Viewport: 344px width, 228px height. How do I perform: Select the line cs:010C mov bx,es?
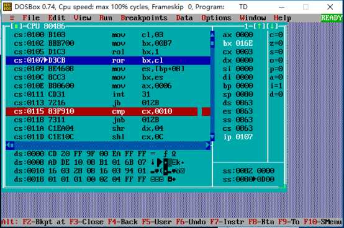(108, 77)
